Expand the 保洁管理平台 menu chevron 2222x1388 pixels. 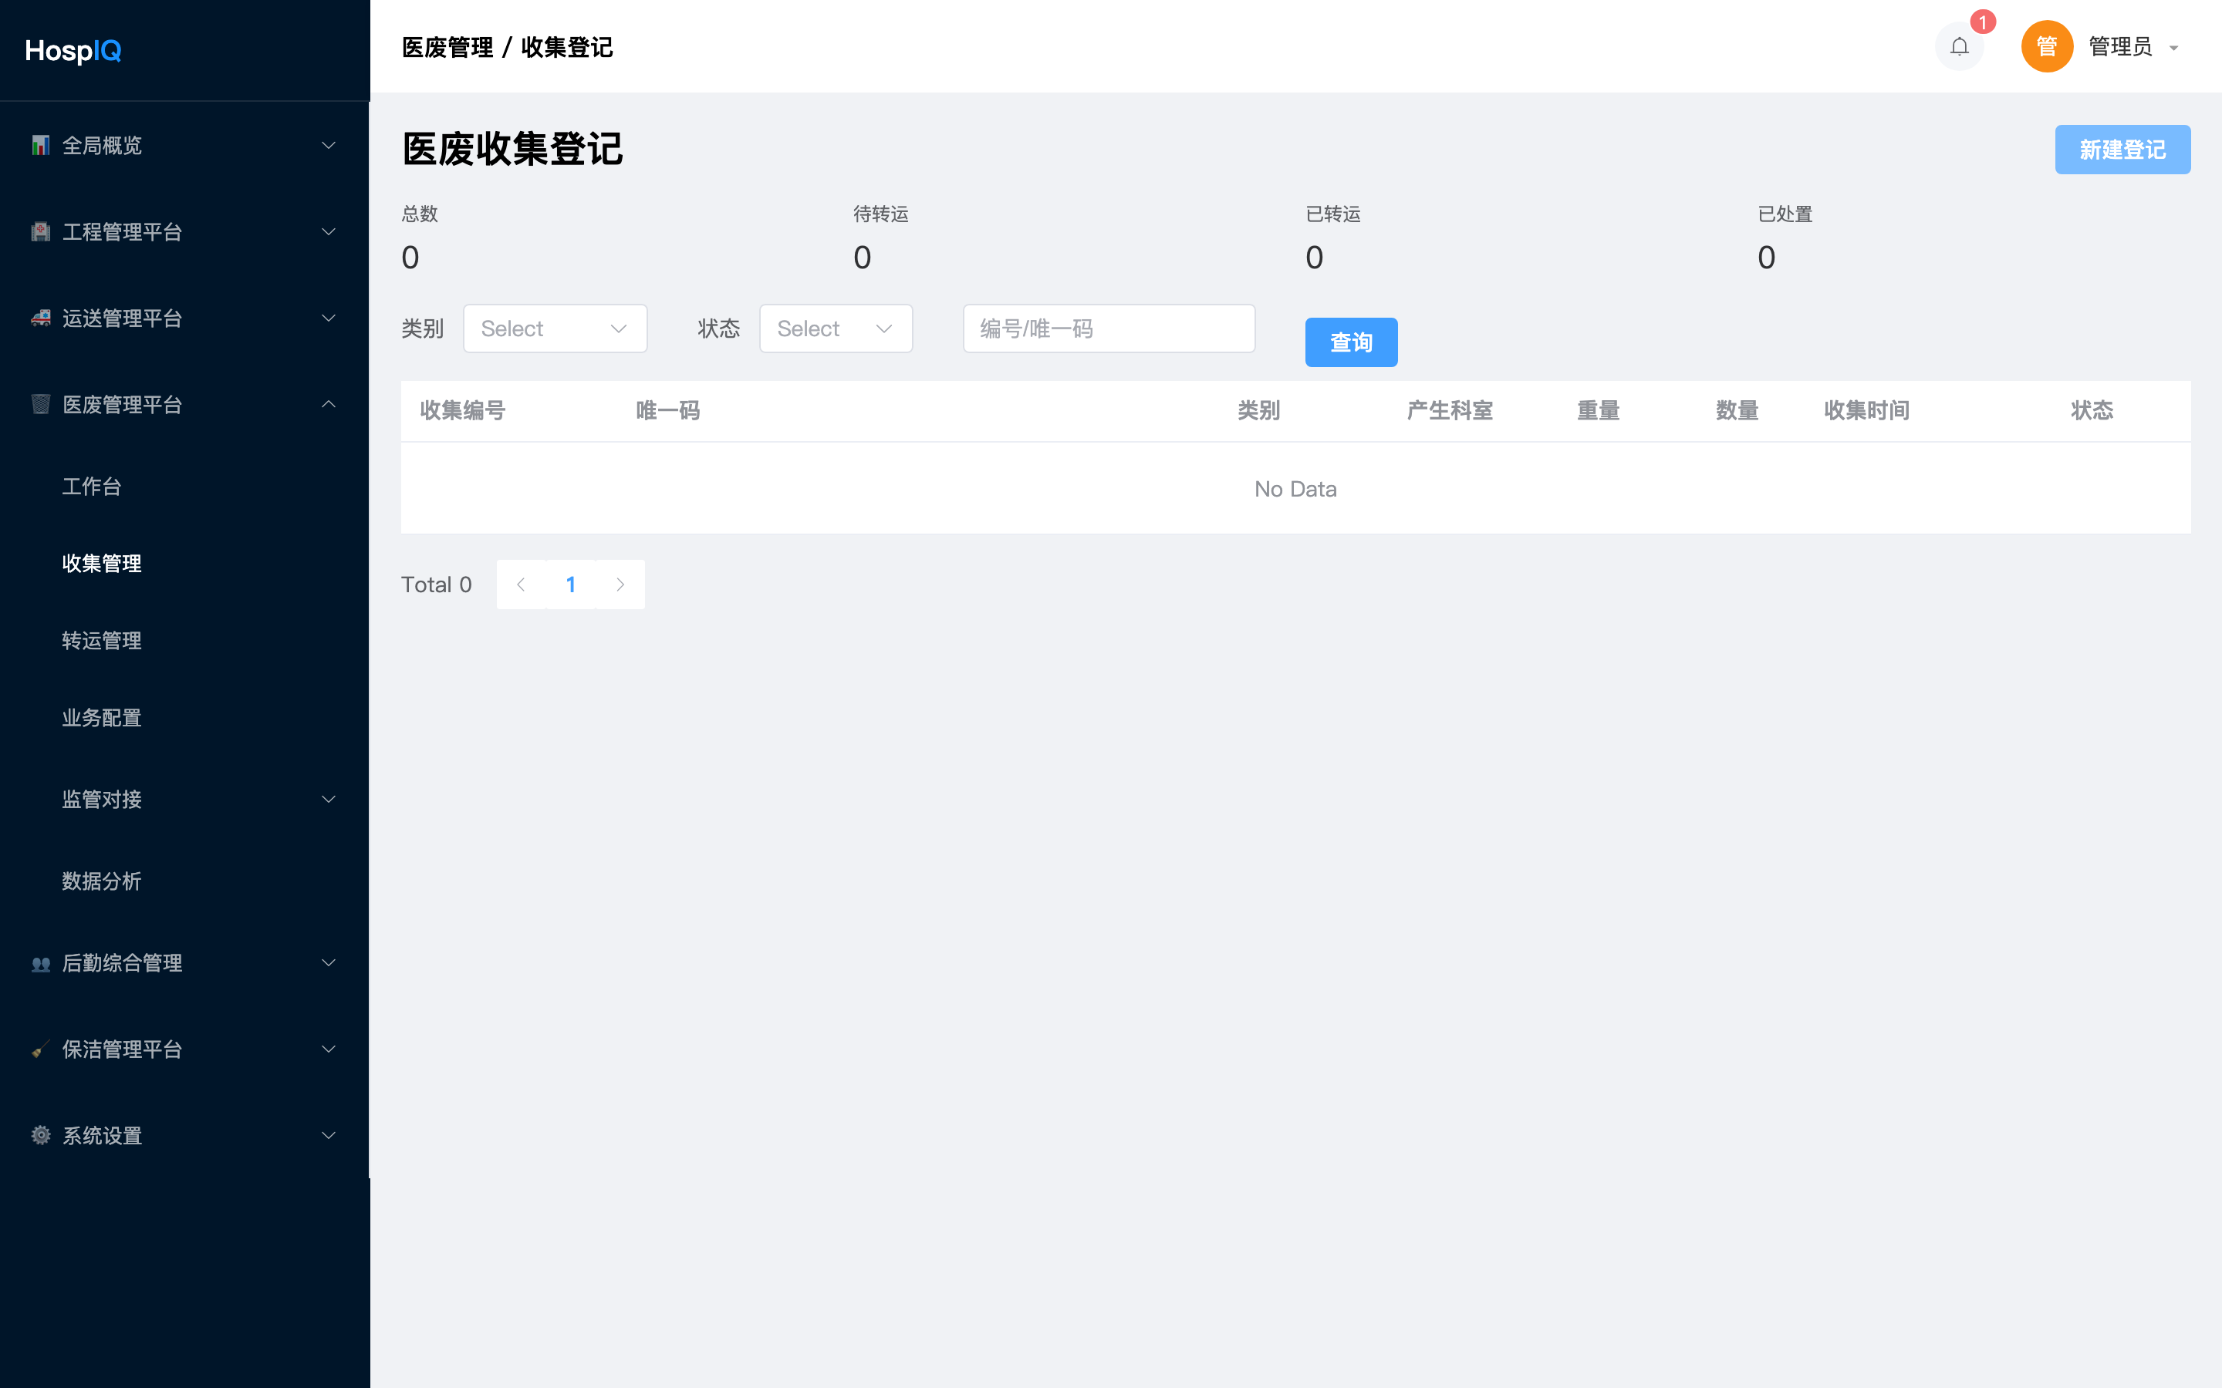point(328,1049)
